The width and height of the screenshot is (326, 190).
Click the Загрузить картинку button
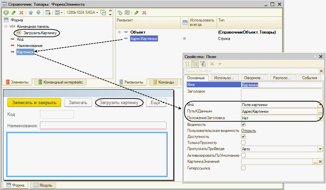[119, 102]
